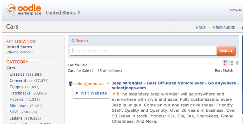Switch to list view icon
This screenshot has width=243, height=124.
225,63
